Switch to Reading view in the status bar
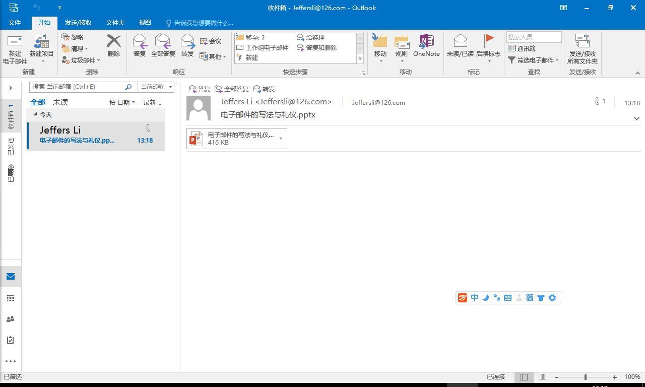The width and height of the screenshot is (645, 387). click(543, 377)
